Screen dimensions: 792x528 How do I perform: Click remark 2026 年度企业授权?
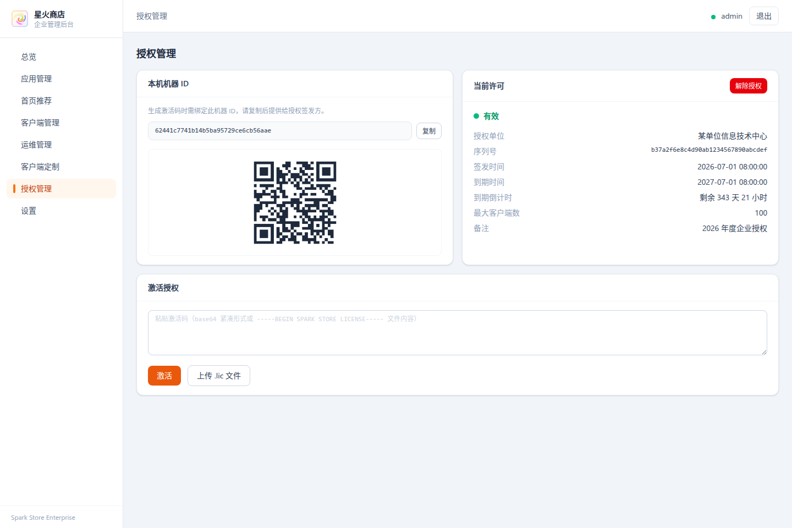click(735, 228)
